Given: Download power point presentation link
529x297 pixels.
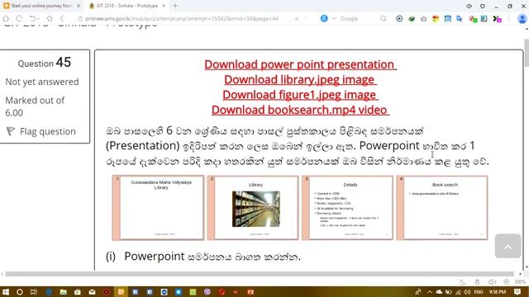Looking at the screenshot, I should 300,64.
